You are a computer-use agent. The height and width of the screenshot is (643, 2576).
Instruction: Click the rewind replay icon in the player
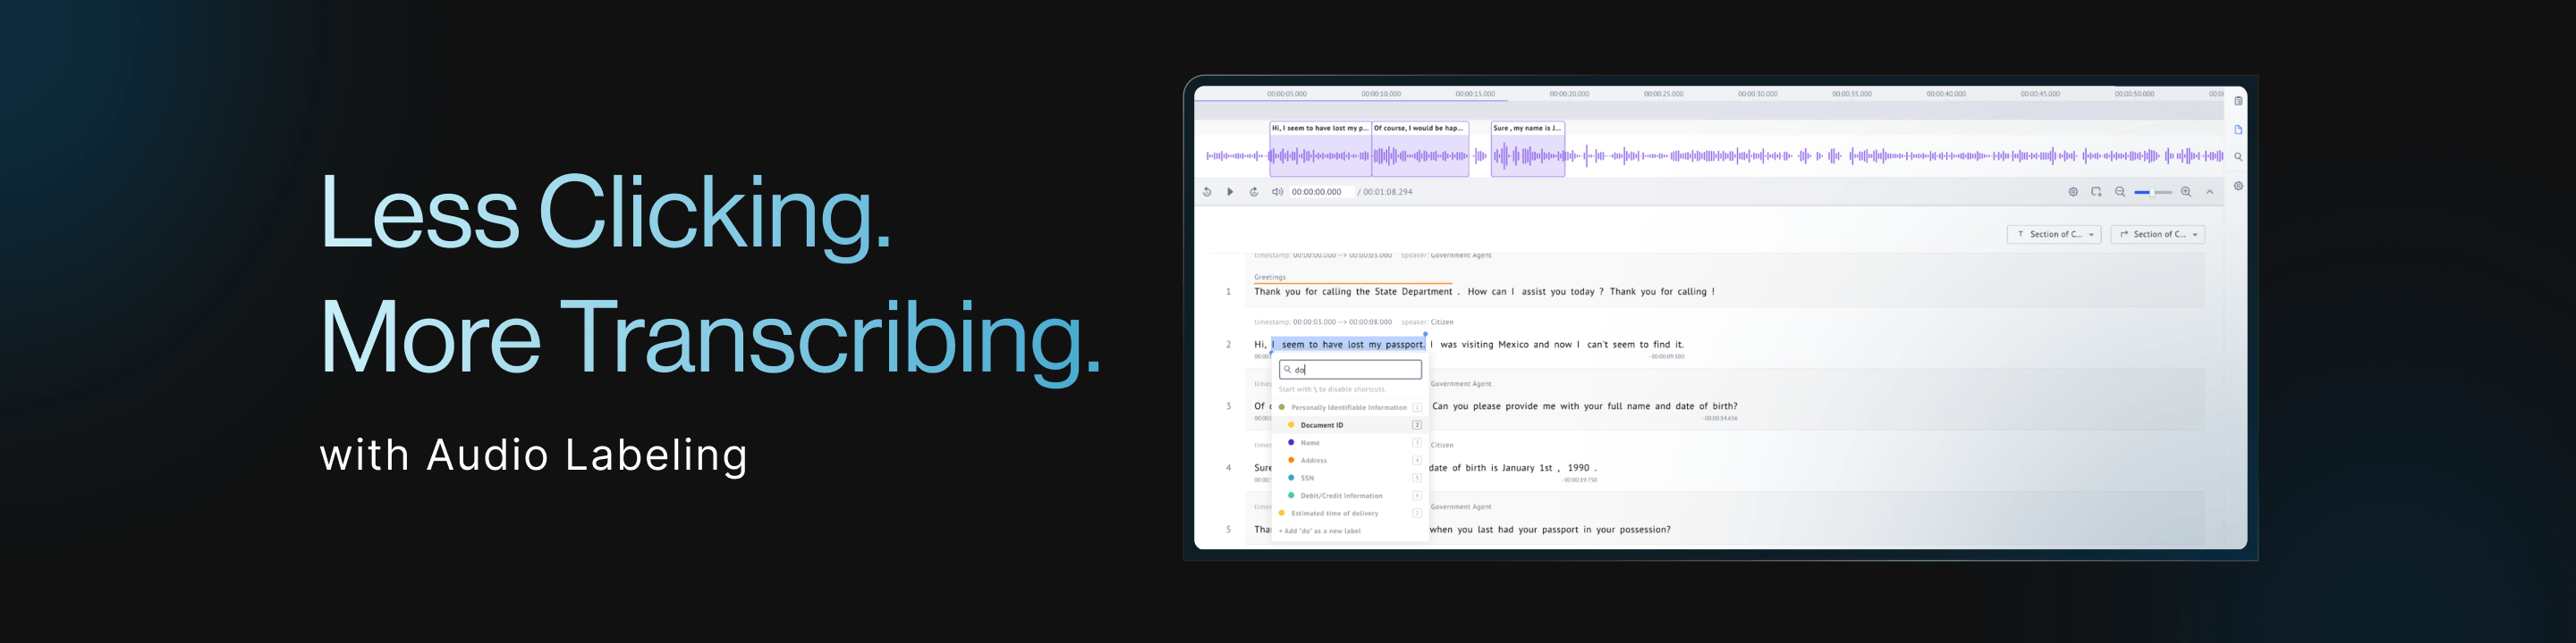1207,192
